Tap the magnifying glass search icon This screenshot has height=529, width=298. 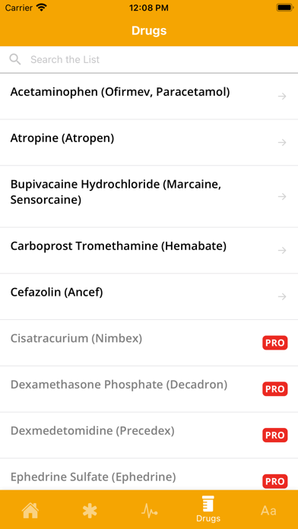tap(15, 59)
